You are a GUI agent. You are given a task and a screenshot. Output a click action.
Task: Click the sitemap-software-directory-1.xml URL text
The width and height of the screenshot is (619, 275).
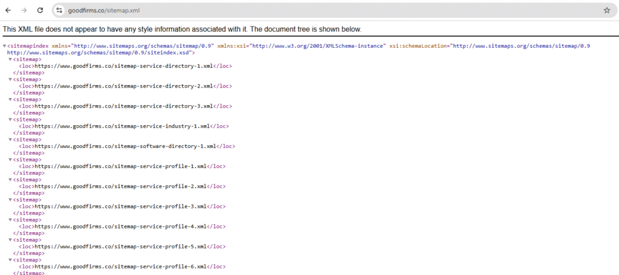pos(126,146)
